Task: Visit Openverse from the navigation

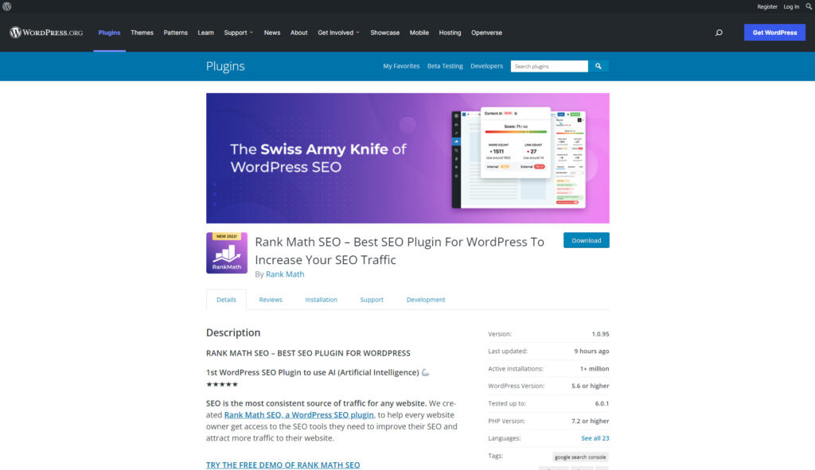Action: (486, 33)
